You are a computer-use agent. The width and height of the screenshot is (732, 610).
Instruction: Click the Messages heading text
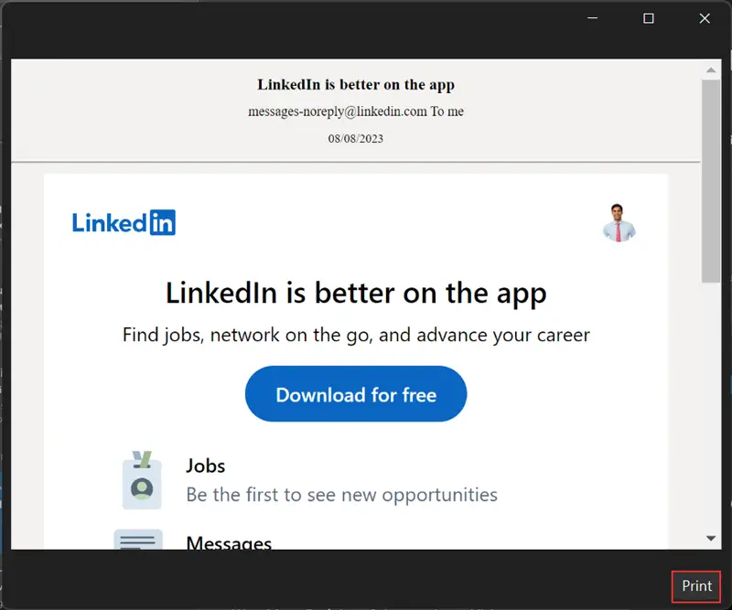click(x=229, y=543)
